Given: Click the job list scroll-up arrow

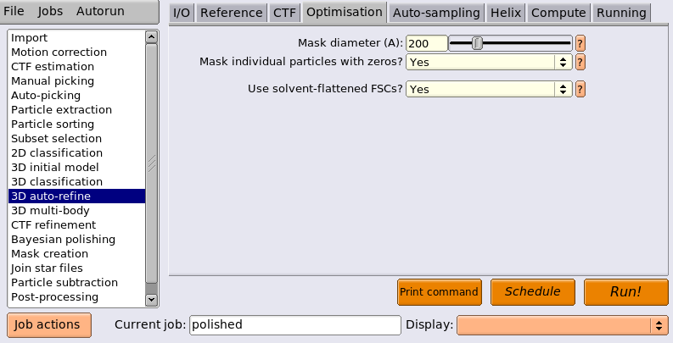Looking at the screenshot, I should (151, 37).
